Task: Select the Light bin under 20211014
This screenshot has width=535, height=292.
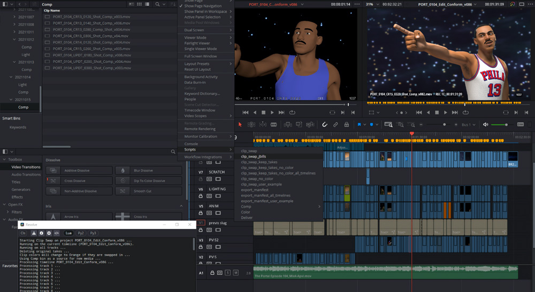Action: [x=22, y=85]
